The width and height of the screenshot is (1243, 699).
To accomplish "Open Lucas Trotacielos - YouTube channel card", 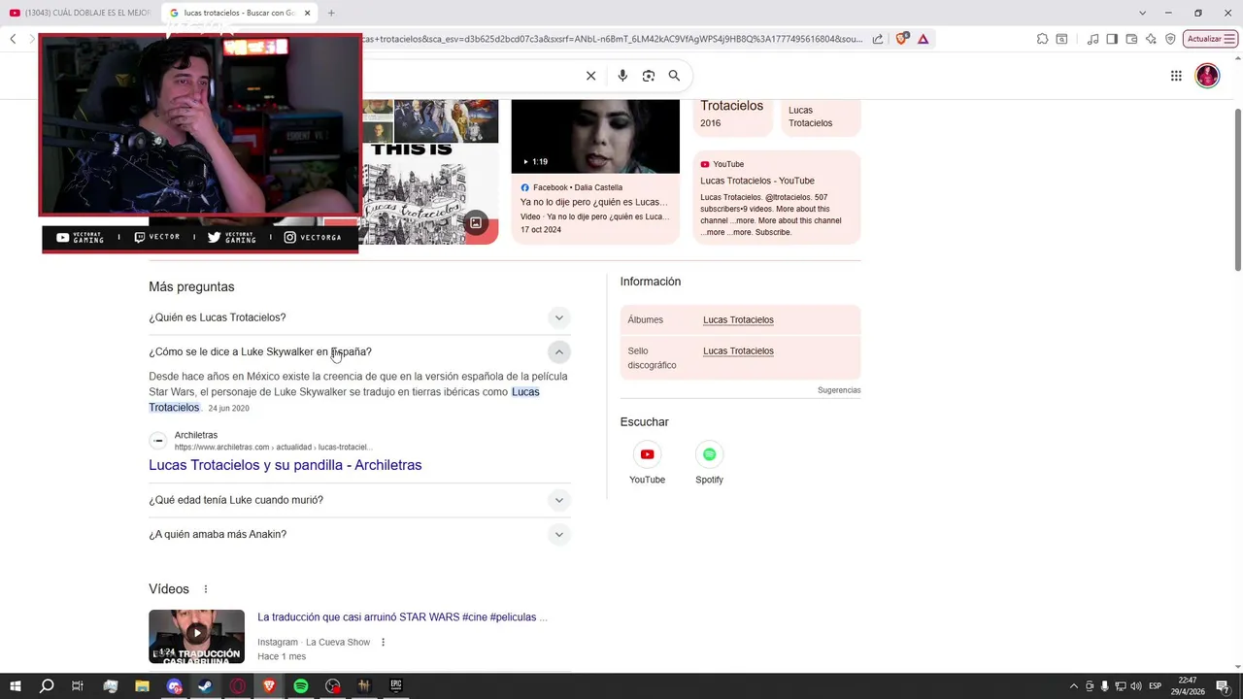I will point(777,197).
